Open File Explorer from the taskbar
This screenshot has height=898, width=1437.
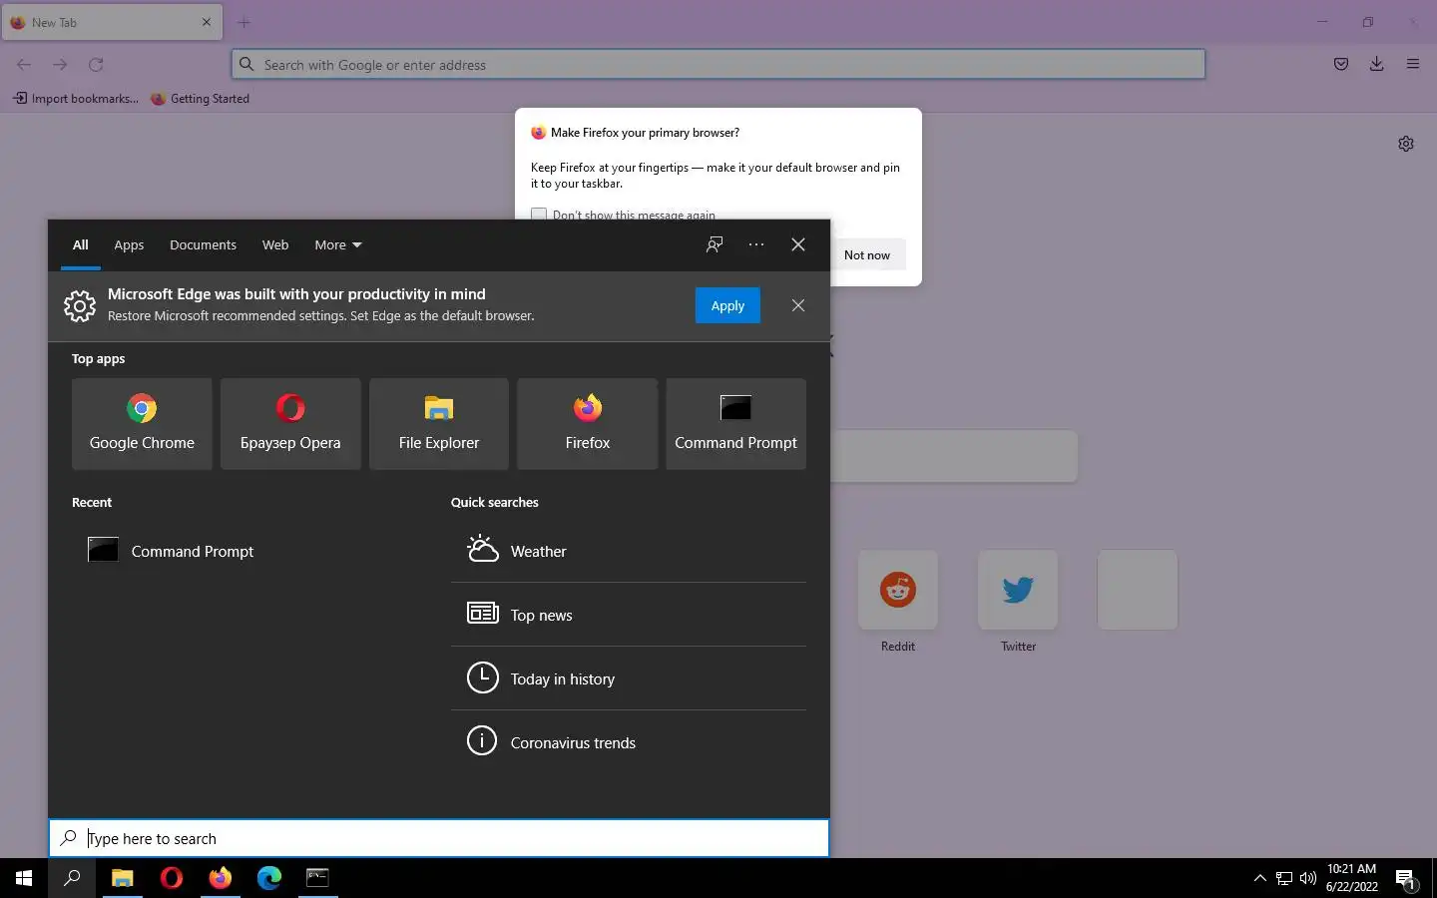click(122, 878)
